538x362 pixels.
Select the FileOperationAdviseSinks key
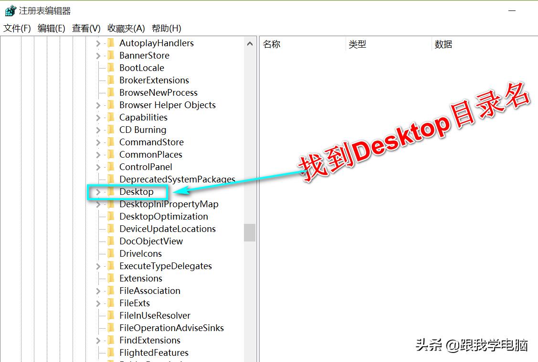click(171, 328)
